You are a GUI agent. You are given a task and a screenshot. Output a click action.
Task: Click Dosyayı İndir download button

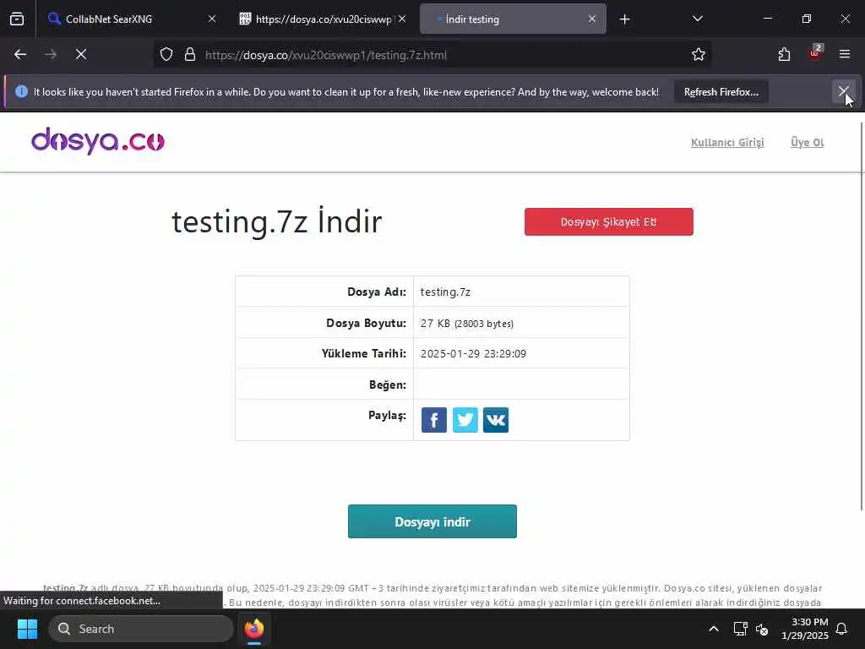tap(432, 521)
